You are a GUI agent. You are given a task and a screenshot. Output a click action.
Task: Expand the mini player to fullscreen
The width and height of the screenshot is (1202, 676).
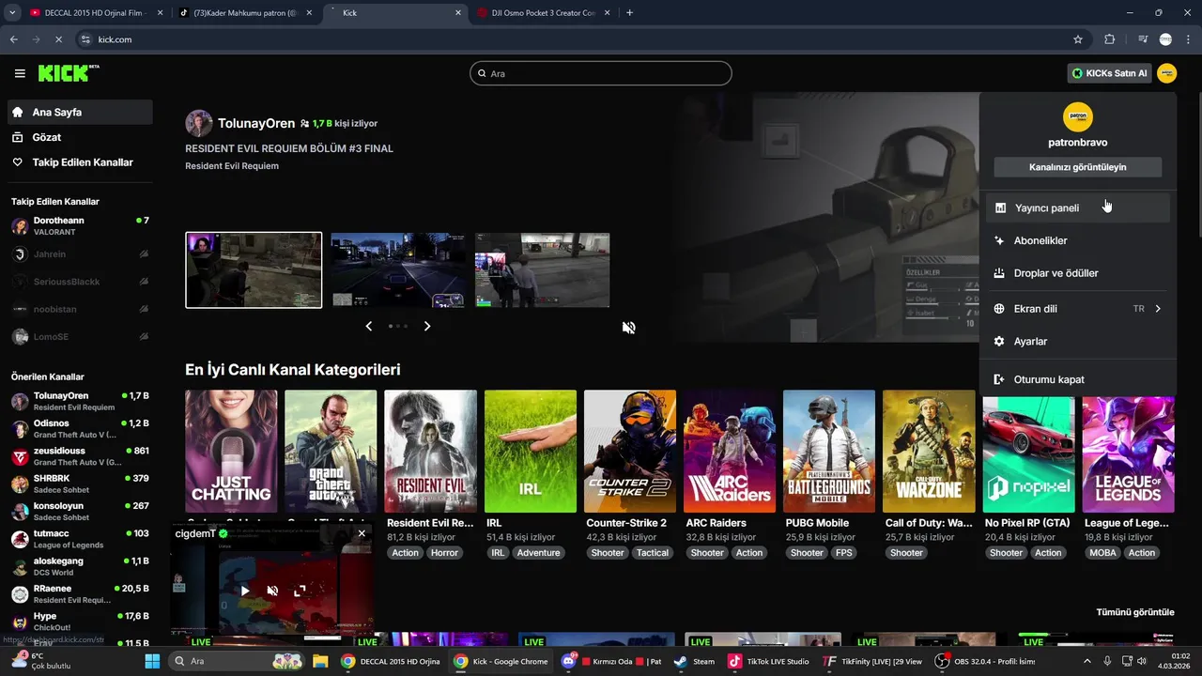click(300, 591)
